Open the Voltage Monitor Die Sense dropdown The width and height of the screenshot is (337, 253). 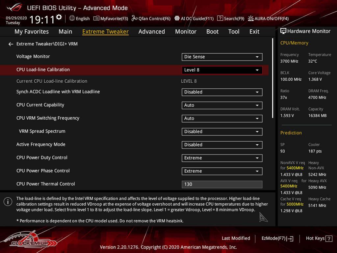coord(222,57)
